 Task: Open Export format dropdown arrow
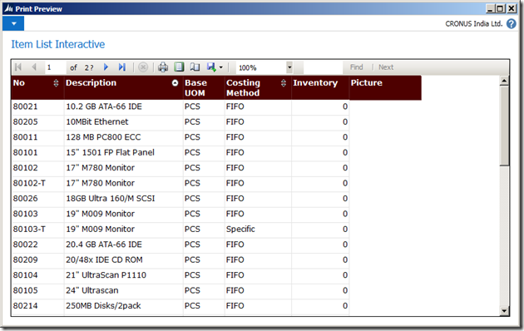[x=221, y=67]
